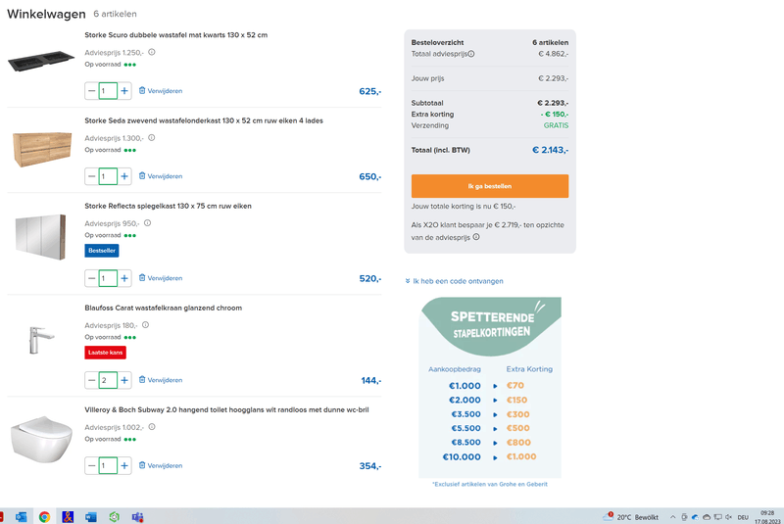
Task: Open Microsoft Teams from the taskbar
Action: [137, 517]
